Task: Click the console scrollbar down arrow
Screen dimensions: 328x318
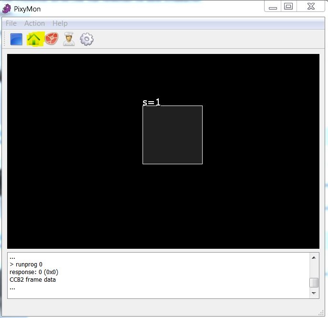Action: (314, 293)
